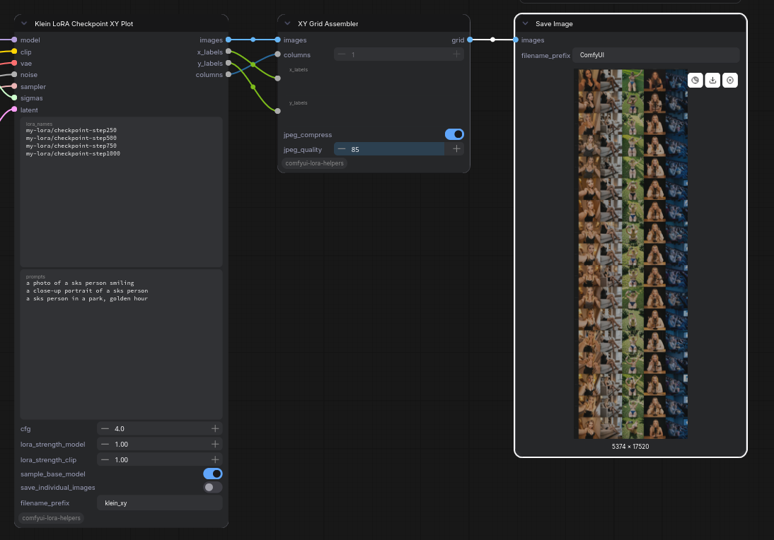Open the mask editor icon on image preview

click(695, 81)
